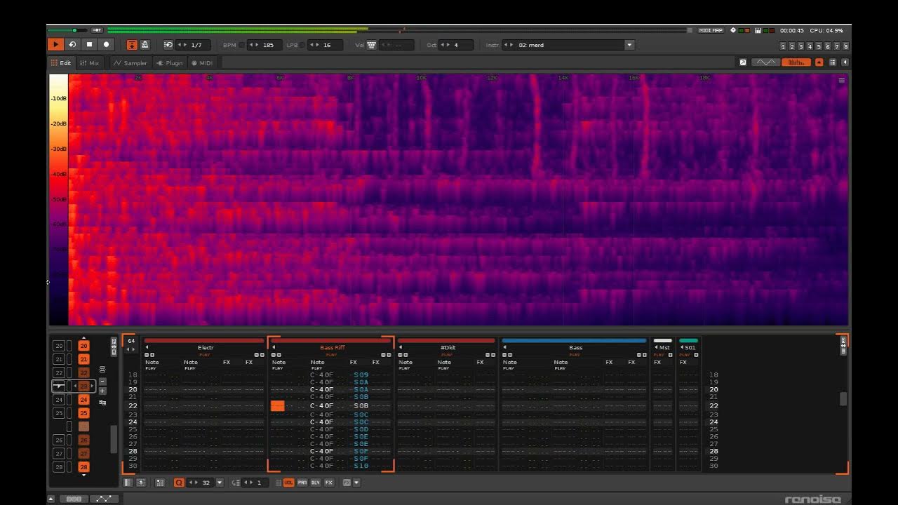This screenshot has height=505, width=898.
Task: Toggle the VOL column button
Action: (289, 483)
